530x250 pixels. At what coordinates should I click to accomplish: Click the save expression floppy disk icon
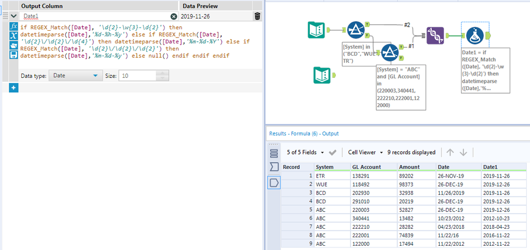tap(14, 55)
